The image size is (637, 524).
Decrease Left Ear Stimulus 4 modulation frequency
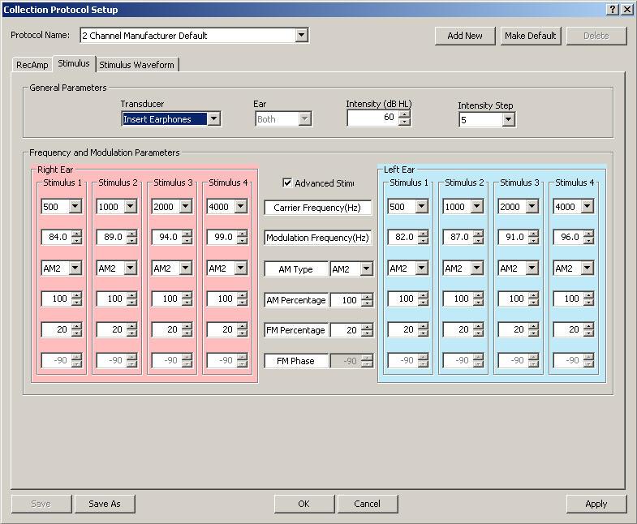pyautogui.click(x=588, y=241)
